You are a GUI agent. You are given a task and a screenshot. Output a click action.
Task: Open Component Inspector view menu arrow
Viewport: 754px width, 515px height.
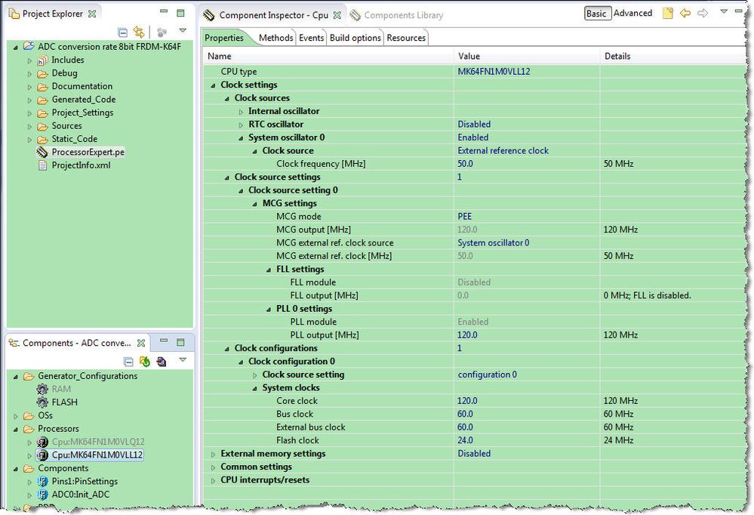pos(724,11)
